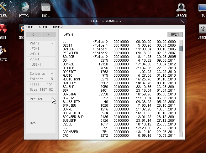
Task: Select the C2USB file
Action: tap(119, 124)
